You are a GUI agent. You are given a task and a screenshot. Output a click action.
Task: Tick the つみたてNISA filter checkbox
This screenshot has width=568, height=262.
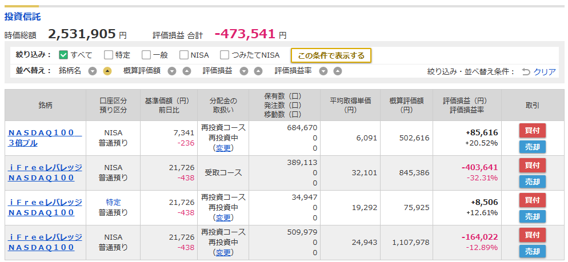point(225,55)
